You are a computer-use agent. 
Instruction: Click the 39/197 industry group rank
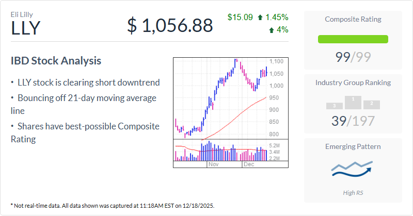point(353,121)
